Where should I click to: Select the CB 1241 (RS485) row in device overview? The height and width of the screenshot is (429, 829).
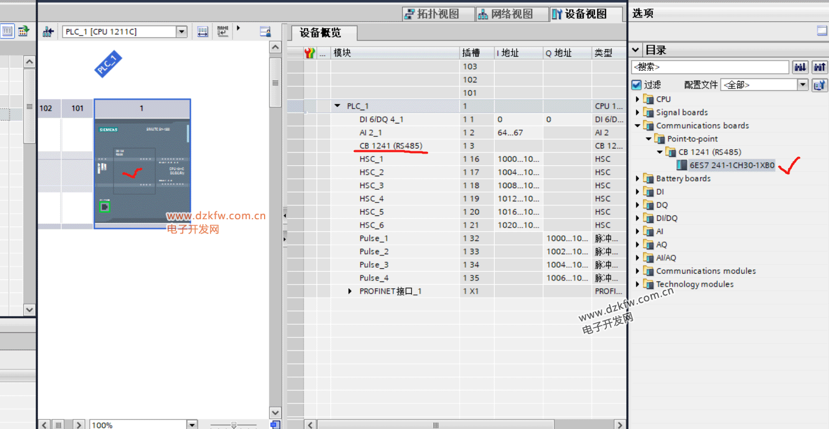(x=457, y=146)
